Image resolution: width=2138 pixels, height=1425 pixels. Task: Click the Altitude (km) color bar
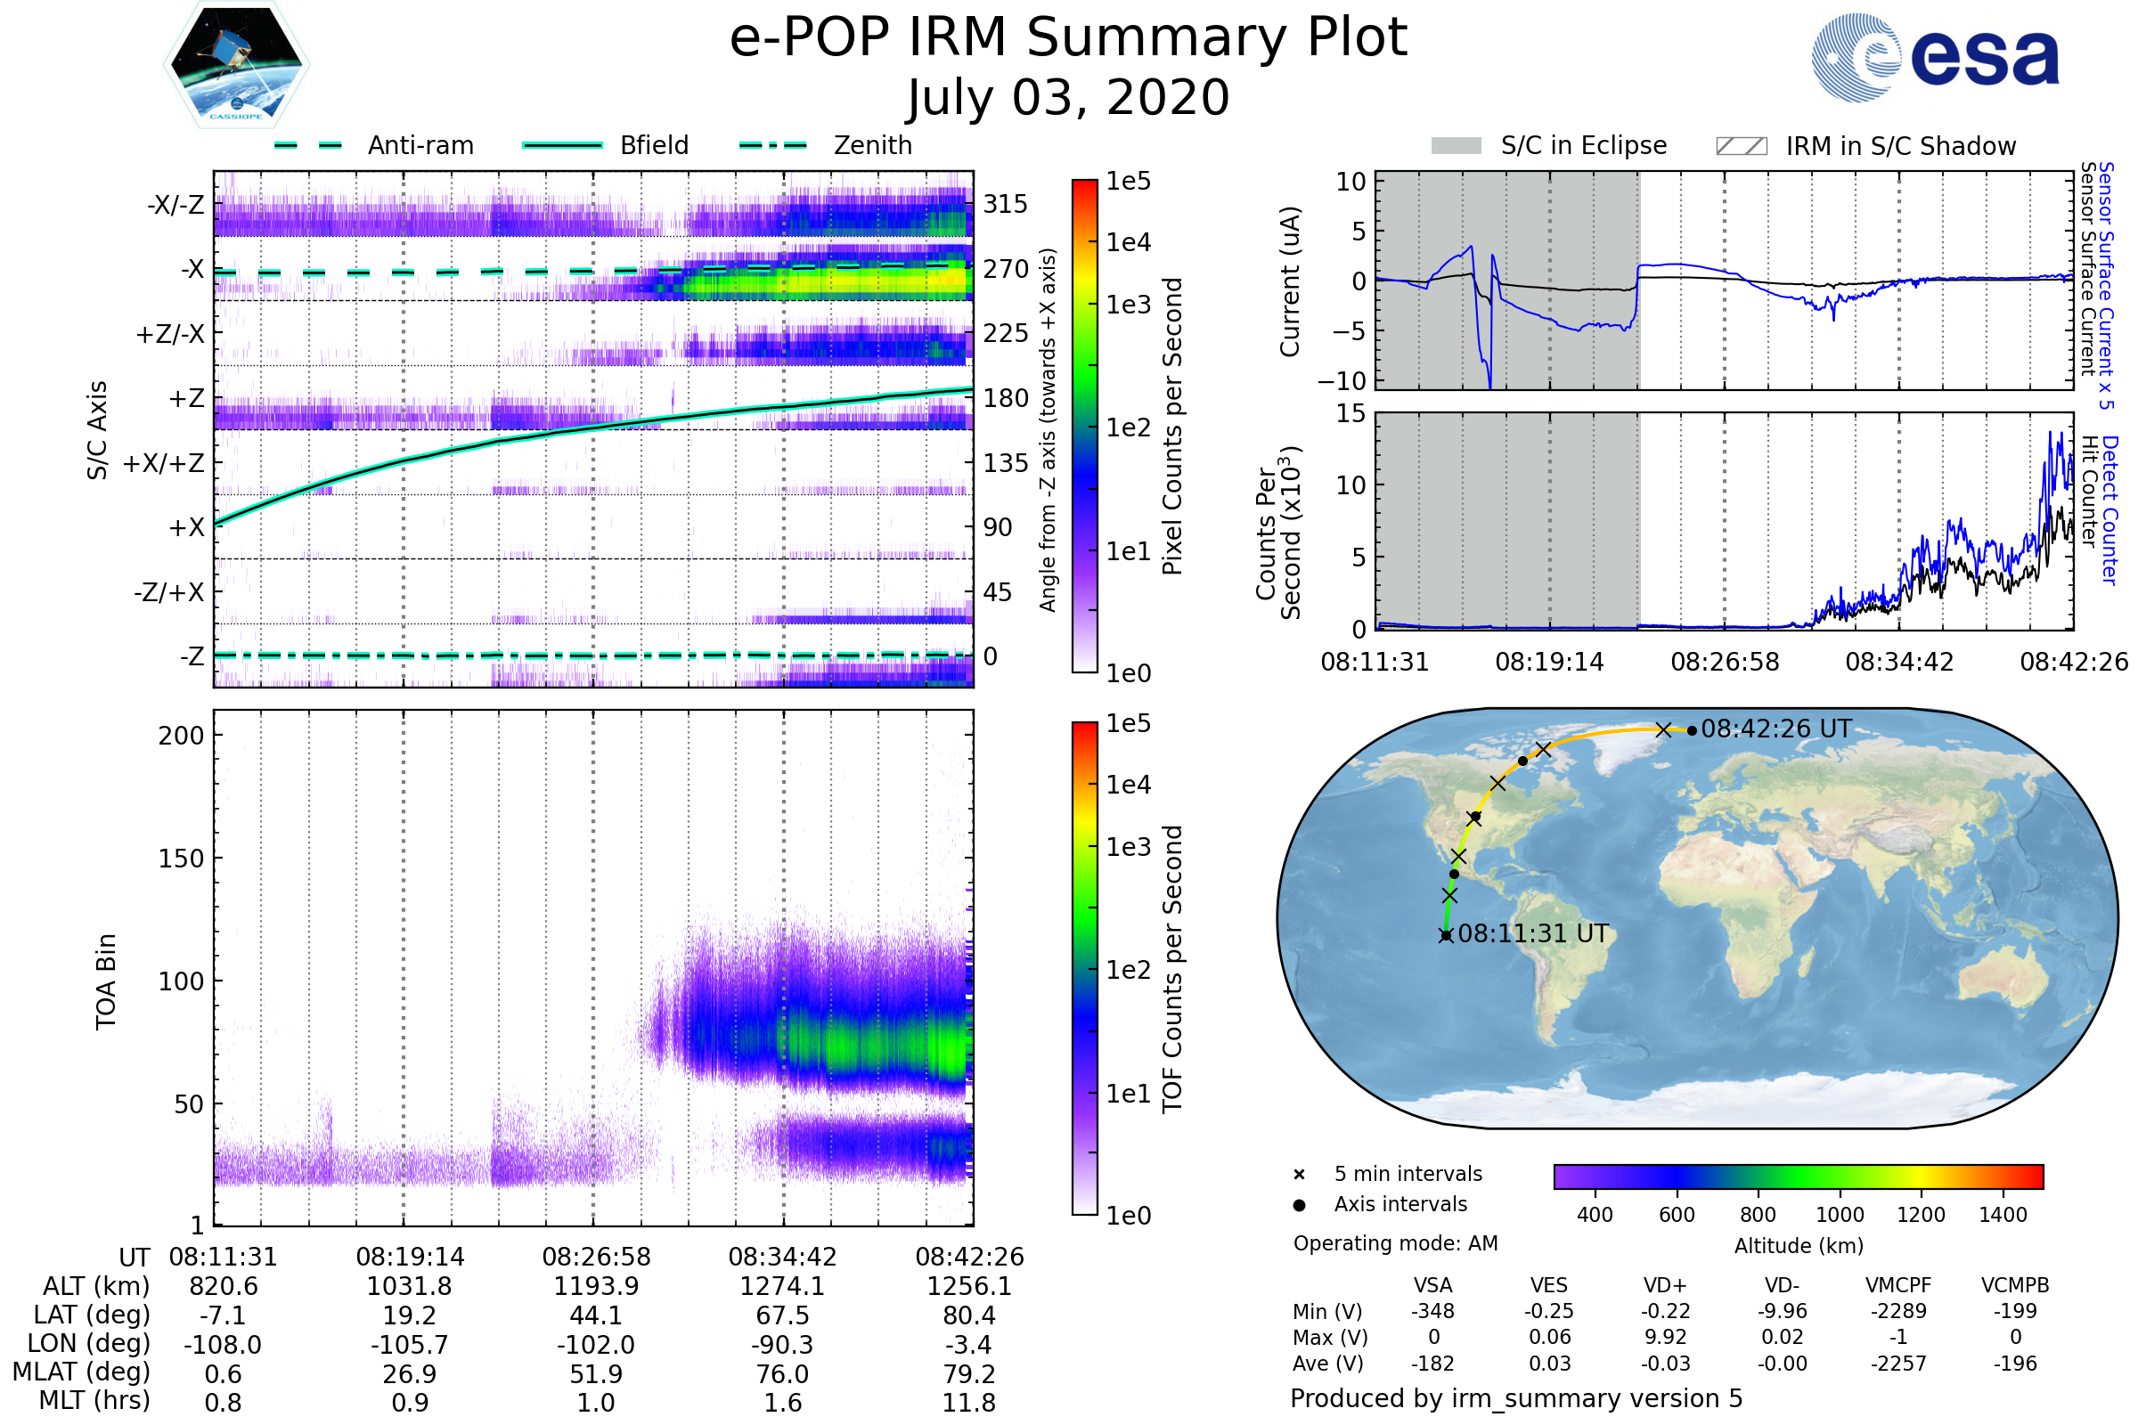[x=1798, y=1176]
